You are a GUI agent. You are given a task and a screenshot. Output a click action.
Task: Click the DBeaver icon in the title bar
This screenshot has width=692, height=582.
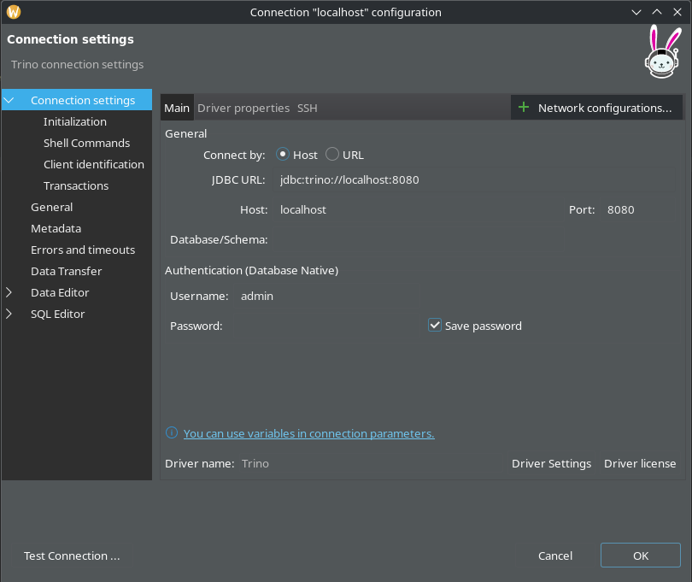[x=12, y=11]
